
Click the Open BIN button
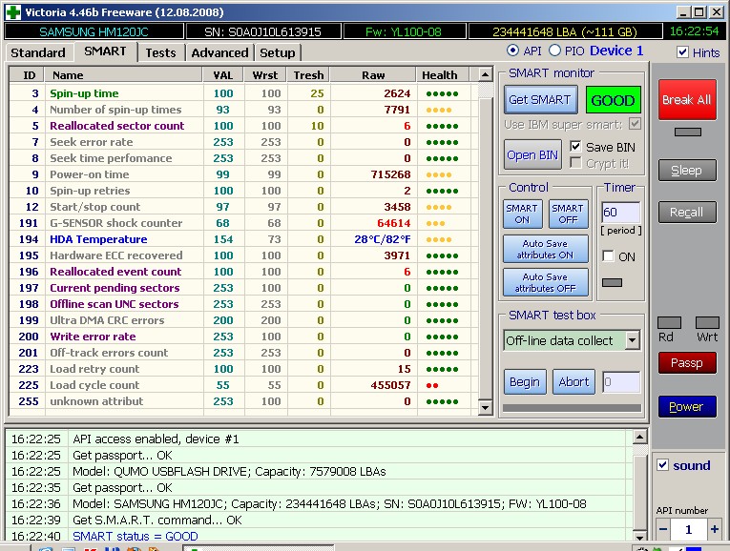[x=532, y=154]
